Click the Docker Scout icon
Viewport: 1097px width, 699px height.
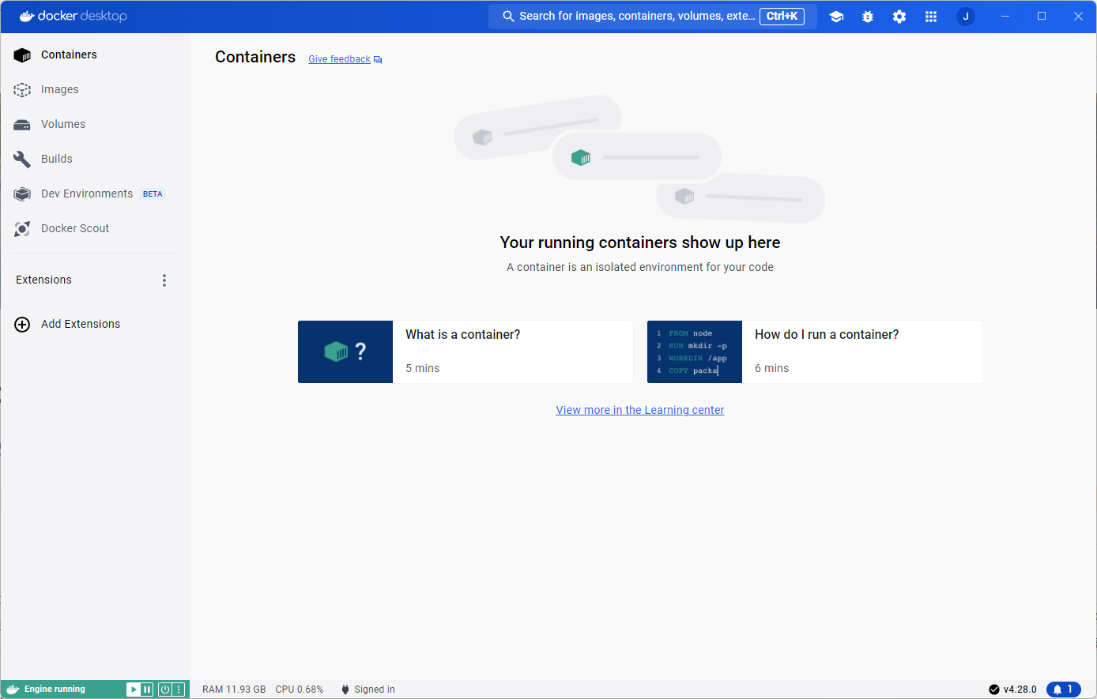(x=22, y=228)
